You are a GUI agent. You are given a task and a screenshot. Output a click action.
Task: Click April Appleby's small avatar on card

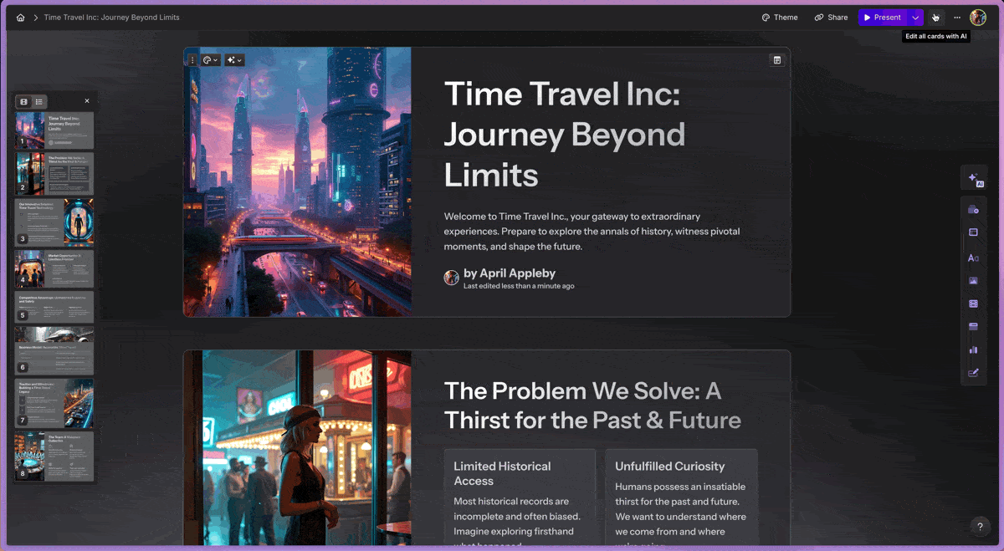(451, 278)
